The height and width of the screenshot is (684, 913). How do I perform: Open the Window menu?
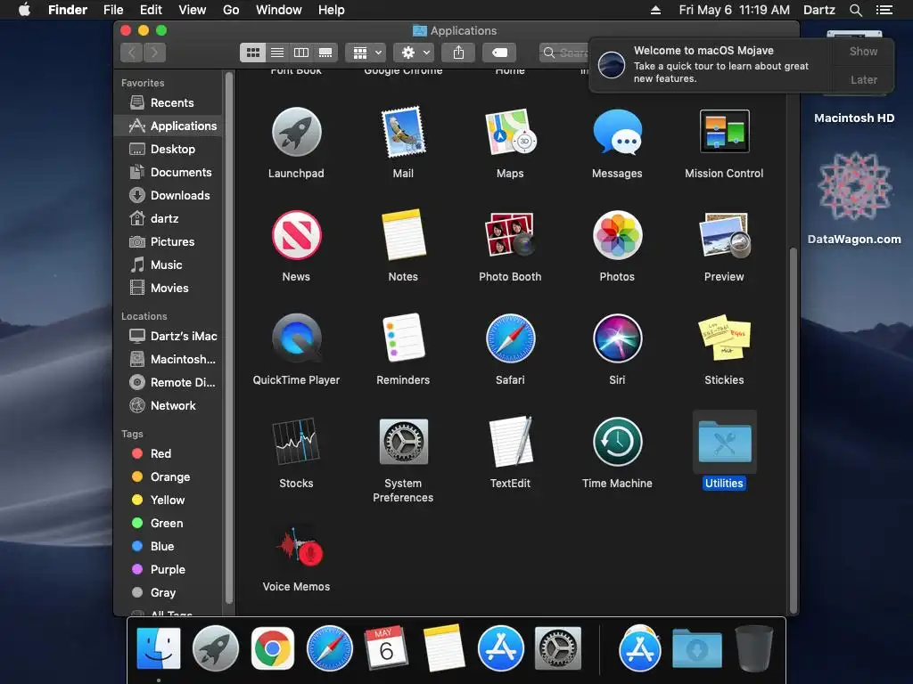pos(279,10)
